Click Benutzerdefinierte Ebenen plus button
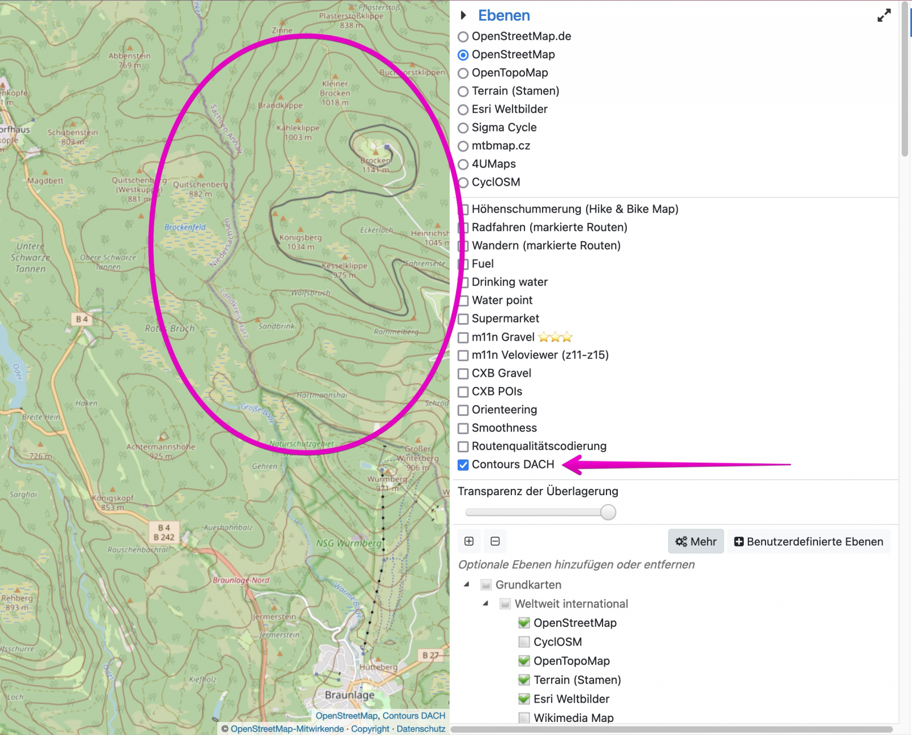Image resolution: width=912 pixels, height=735 pixels. click(808, 541)
